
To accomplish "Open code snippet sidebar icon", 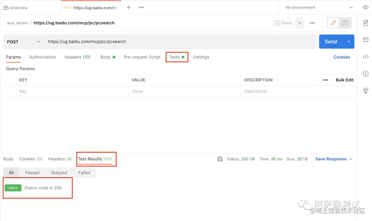I will click(365, 57).
